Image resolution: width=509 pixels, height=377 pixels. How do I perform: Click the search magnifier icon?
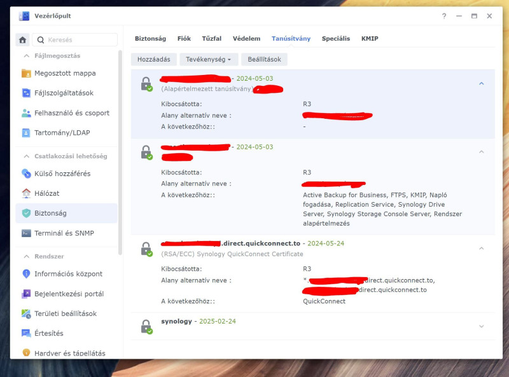[x=41, y=40]
